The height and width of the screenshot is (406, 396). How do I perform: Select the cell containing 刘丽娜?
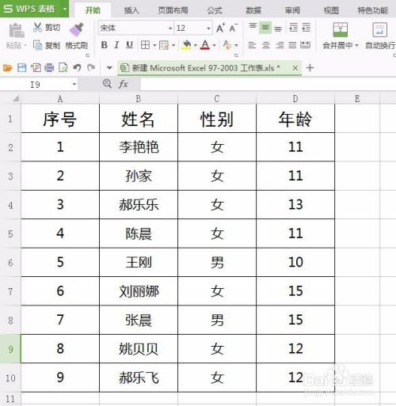[x=139, y=291]
